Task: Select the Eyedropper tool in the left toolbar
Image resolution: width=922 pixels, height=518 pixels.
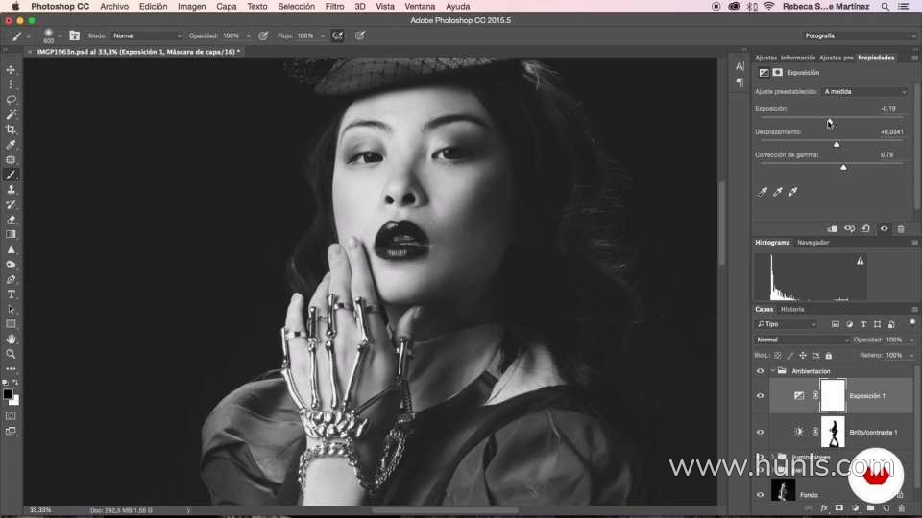Action: click(11, 145)
